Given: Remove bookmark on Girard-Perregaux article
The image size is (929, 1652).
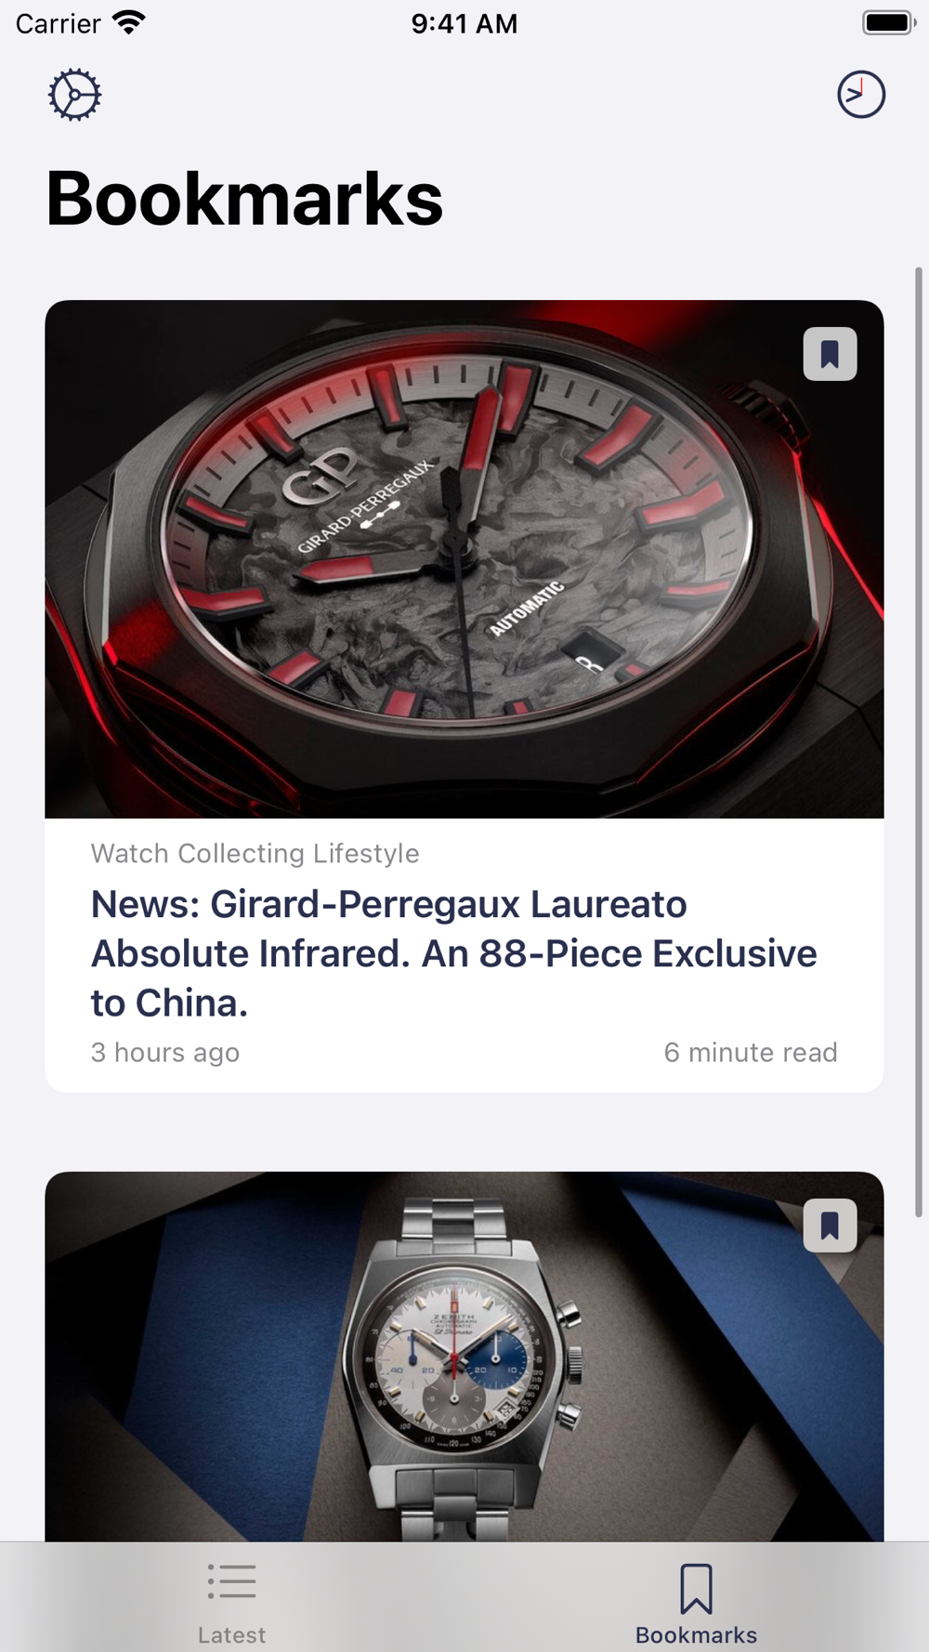Looking at the screenshot, I should (830, 354).
